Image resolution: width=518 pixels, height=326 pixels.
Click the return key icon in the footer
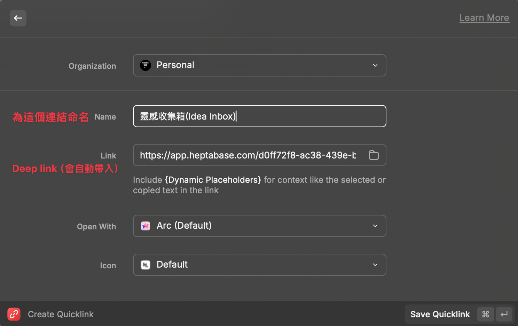(504, 314)
